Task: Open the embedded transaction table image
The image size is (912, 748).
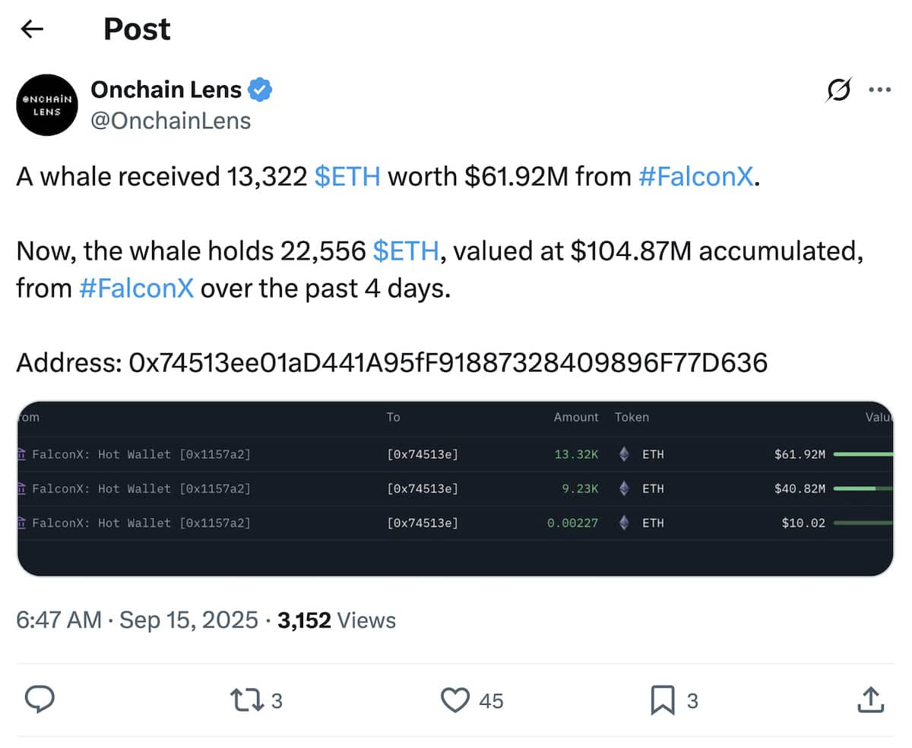Action: tap(455, 488)
